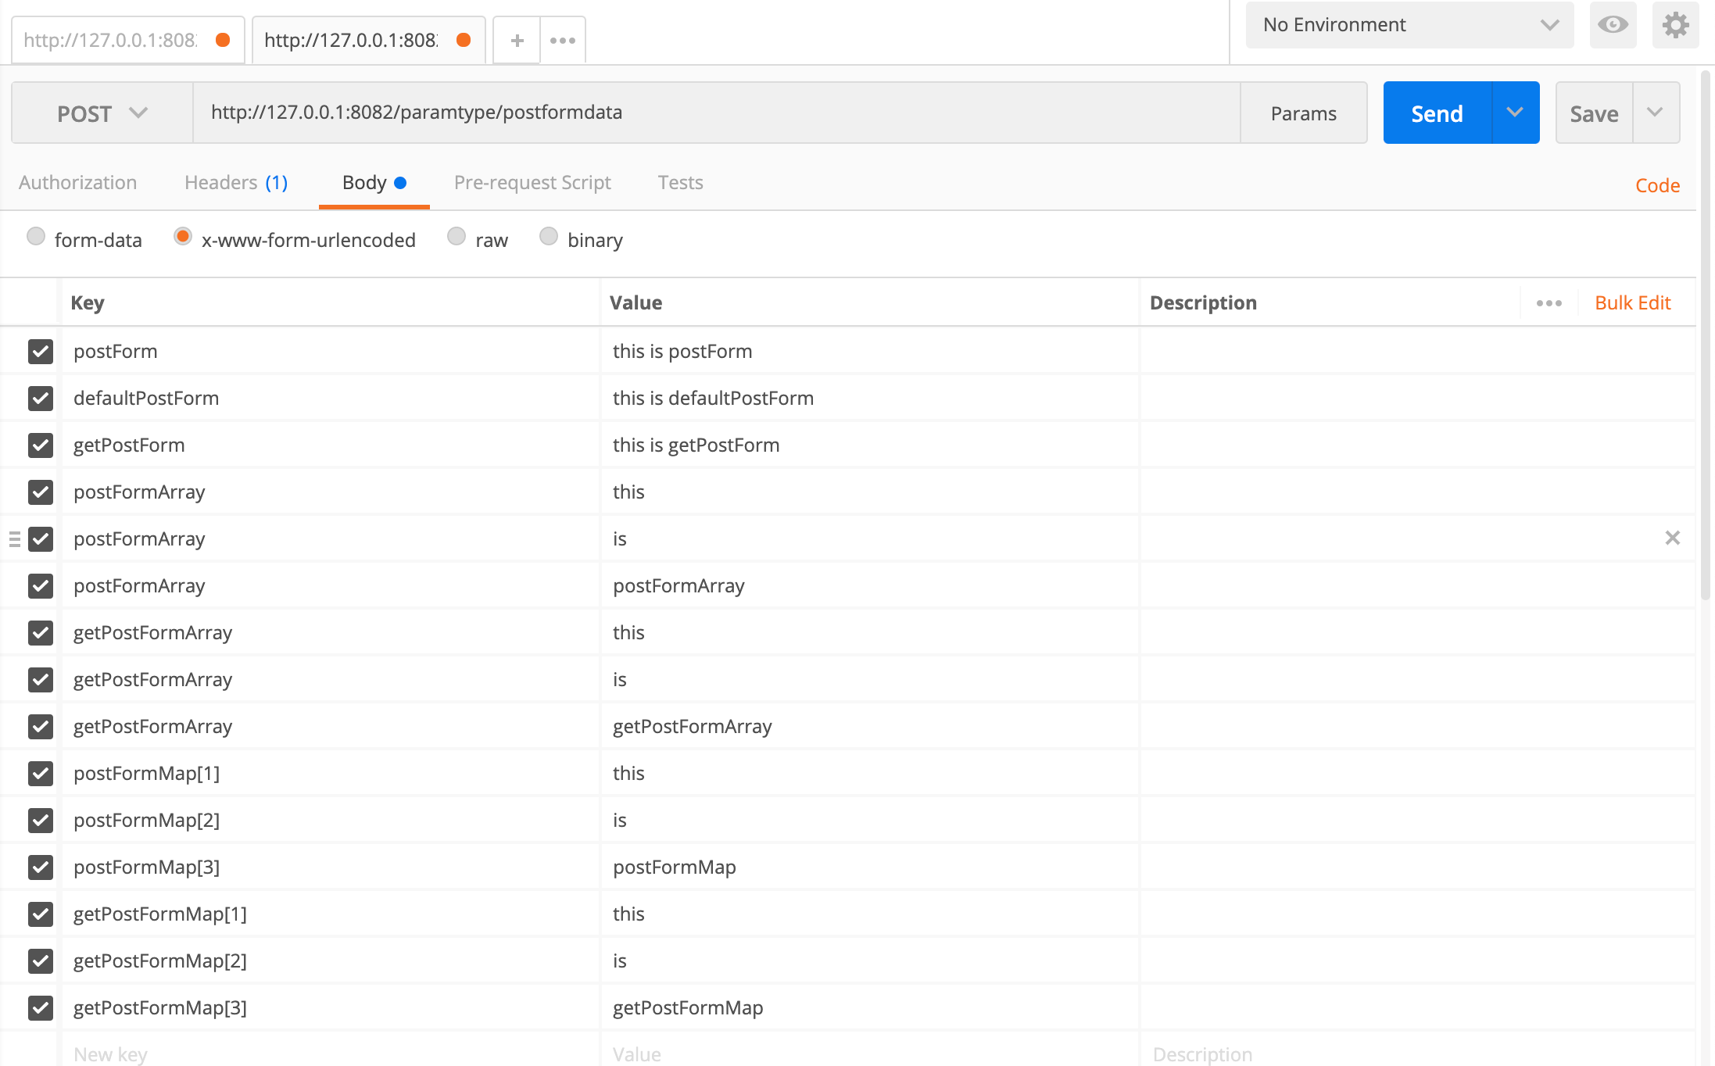Click the environment quick look eye icon
The height and width of the screenshot is (1066, 1715).
tap(1613, 25)
